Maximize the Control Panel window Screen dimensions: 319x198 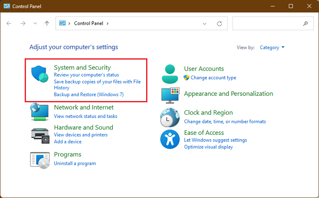(x=291, y=6)
